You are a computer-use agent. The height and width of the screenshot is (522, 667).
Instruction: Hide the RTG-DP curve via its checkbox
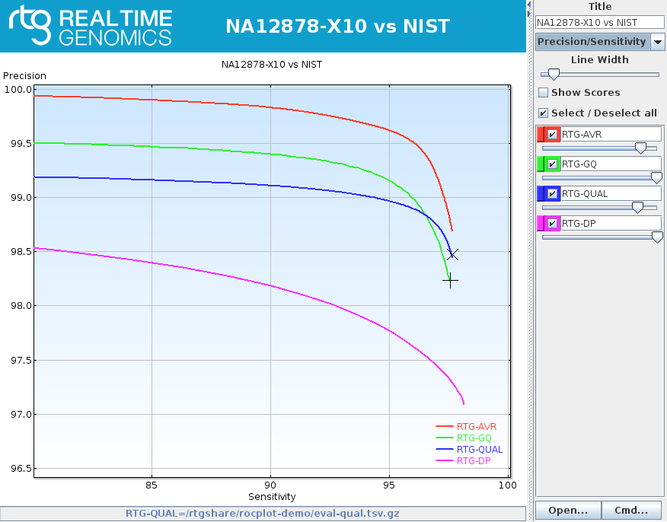coord(552,224)
